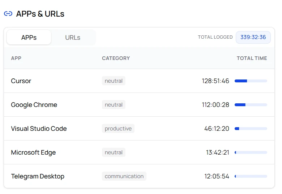Select the Google Chrome app name
This screenshot has height=194, width=282.
[34, 105]
